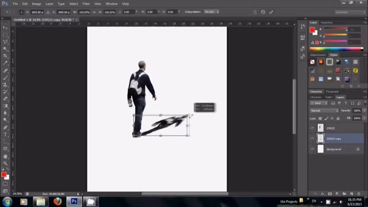The height and width of the screenshot is (207, 368).
Task: Select the Pen tool
Action: (5, 128)
